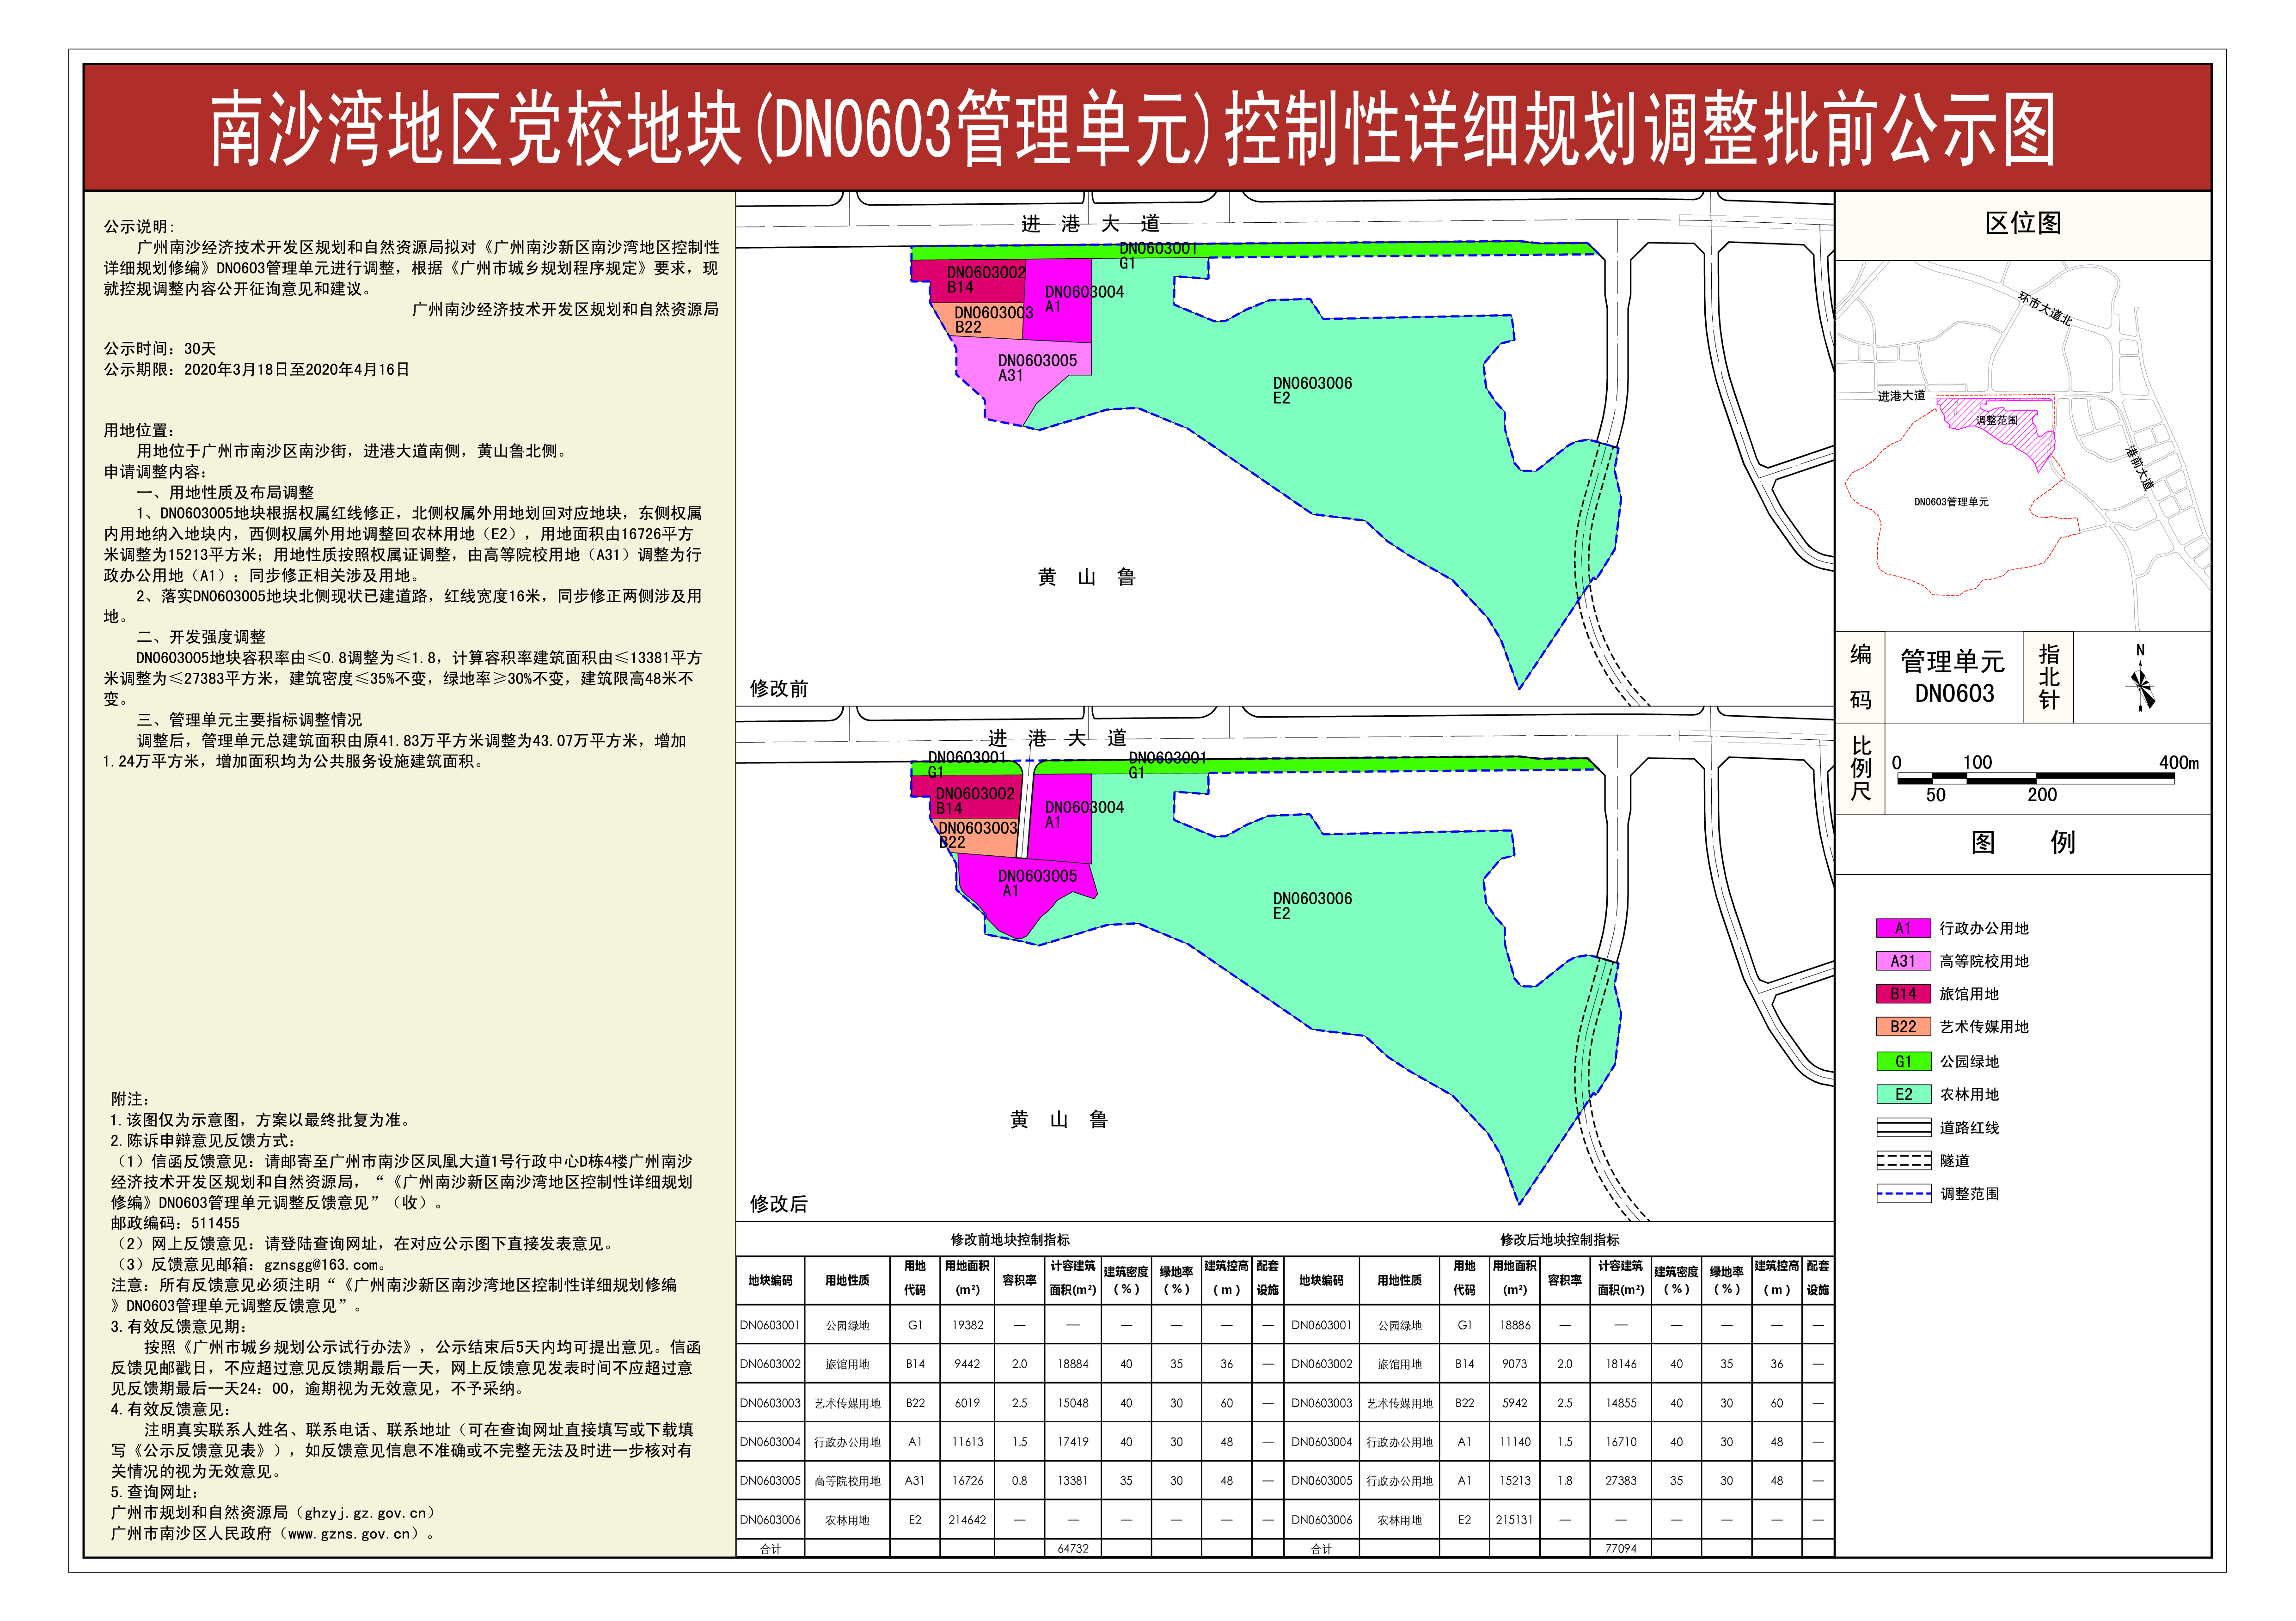This screenshot has height=1621, width=2296.
Task: Click the A1 magenta legend swatch
Action: (1903, 928)
